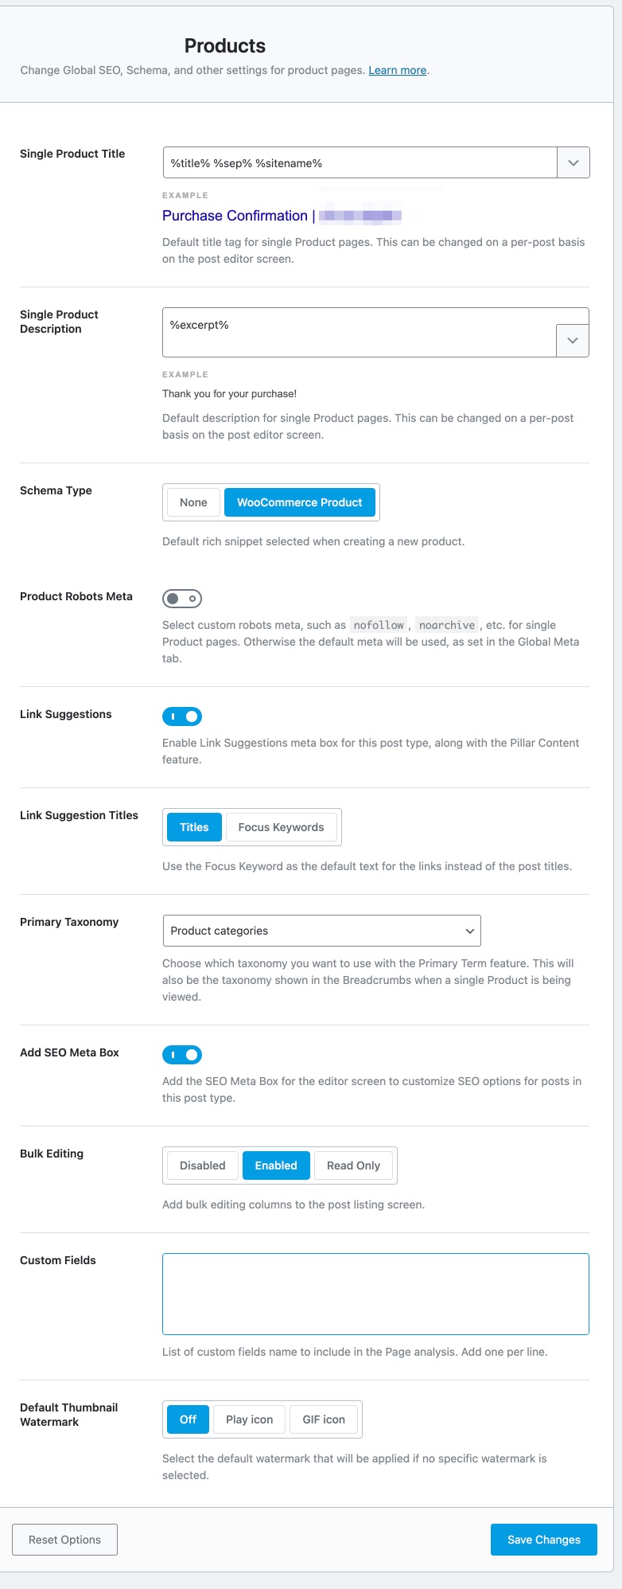Select Titles for Link Suggestion Titles
This screenshot has height=1589, width=622.
click(x=193, y=826)
